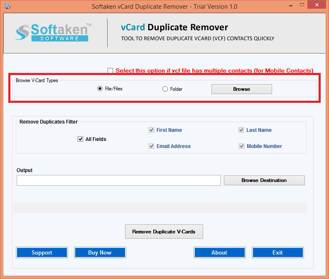Click the Output label

click(25, 170)
